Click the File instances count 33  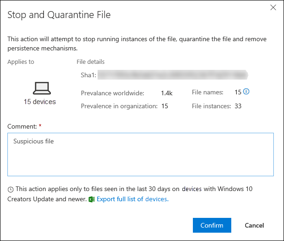[x=238, y=106]
